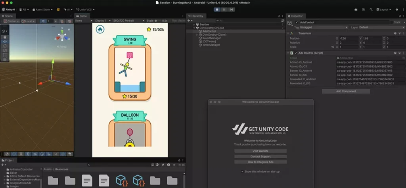Select the Hierarchy tab
Image resolution: width=406 pixels, height=188 pixels.
coord(195,16)
